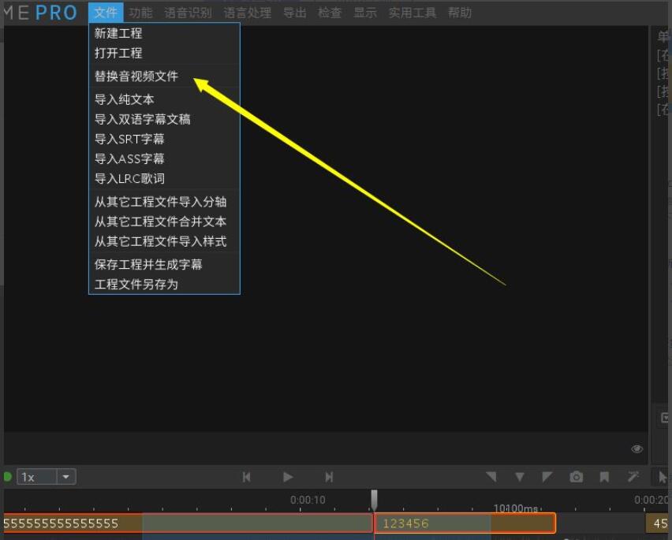Select 导入纯文本 menu entry
672x540 pixels.
click(164, 99)
